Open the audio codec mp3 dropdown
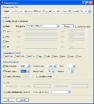The image size is (94, 104). [x=28, y=71]
